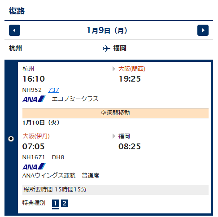
Task: Click the ANA logo for flight NH1671
Action: coord(34,166)
